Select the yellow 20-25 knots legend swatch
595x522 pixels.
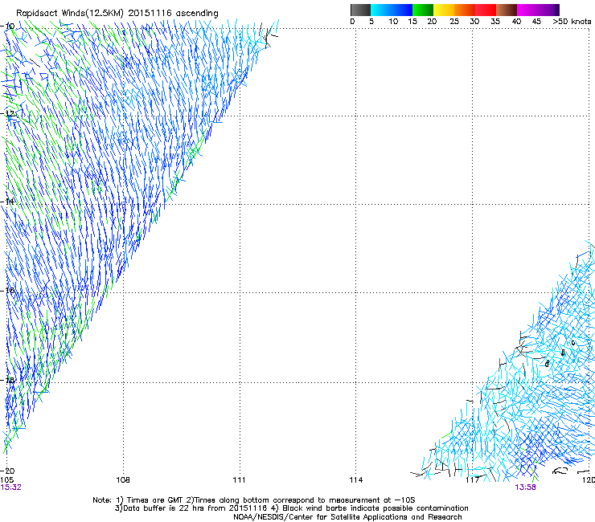click(444, 10)
